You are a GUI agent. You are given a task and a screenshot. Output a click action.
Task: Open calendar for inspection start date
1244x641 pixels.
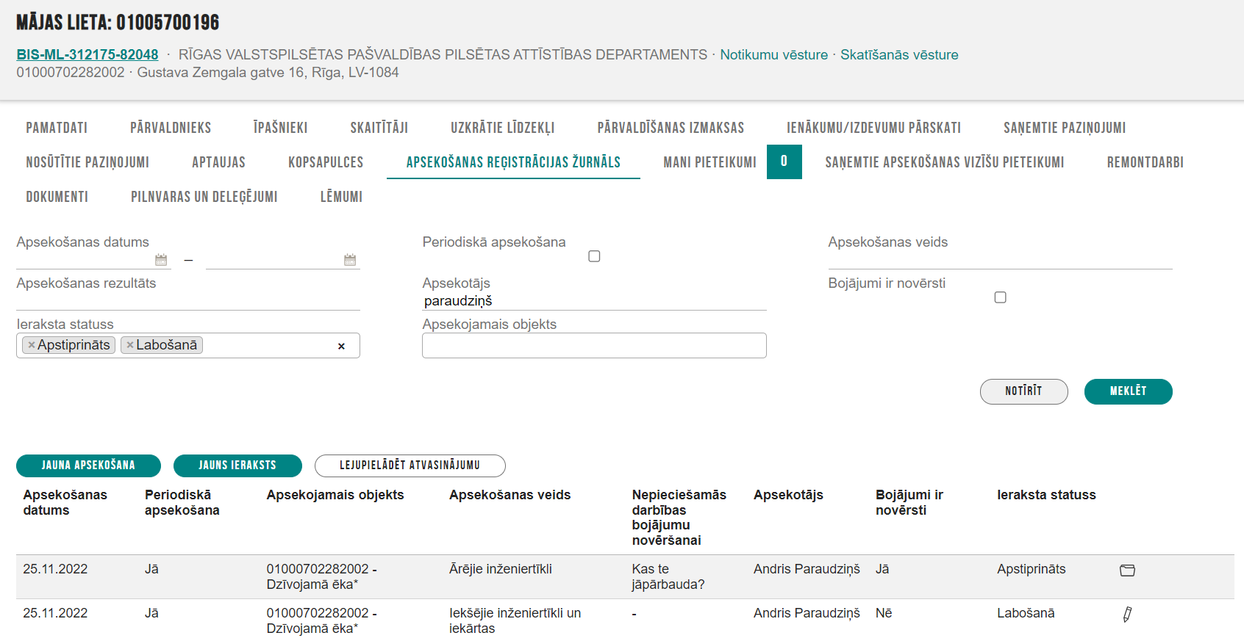[x=161, y=260]
